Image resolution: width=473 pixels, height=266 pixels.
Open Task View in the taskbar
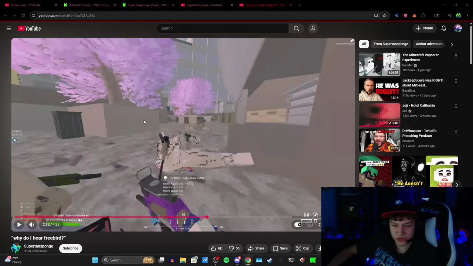(x=161, y=260)
